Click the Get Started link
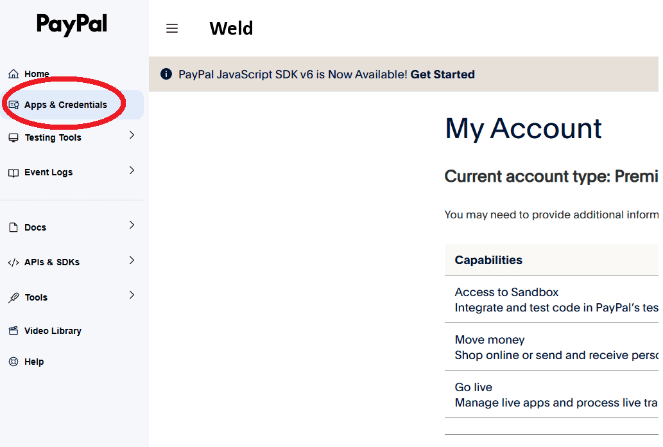Image resolution: width=663 pixels, height=447 pixels. click(x=443, y=74)
